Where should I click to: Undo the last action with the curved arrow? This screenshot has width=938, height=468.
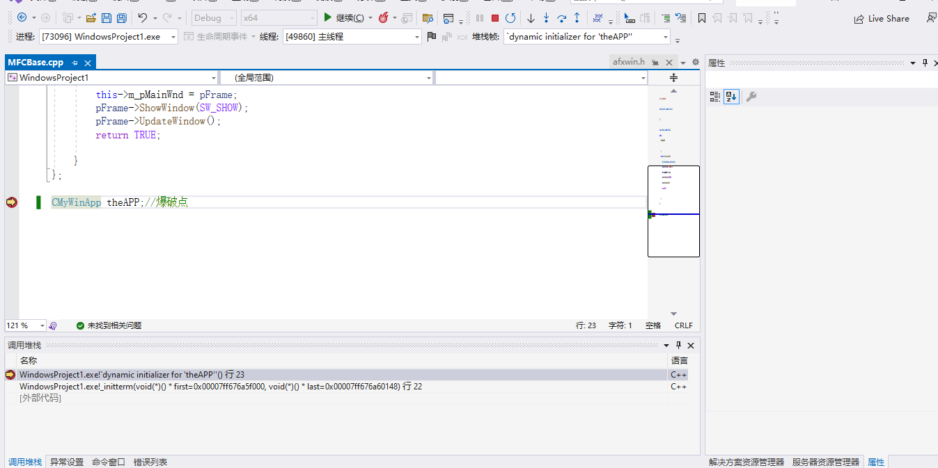click(x=143, y=17)
